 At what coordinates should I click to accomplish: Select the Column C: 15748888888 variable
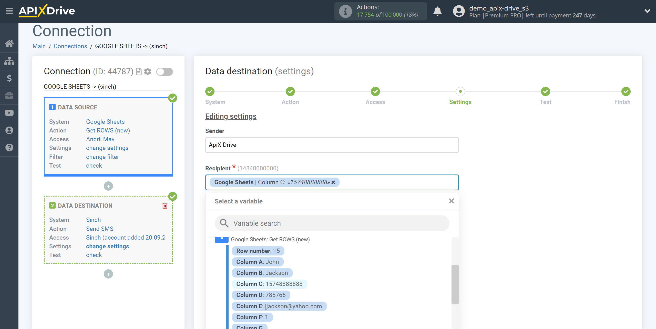click(x=269, y=284)
